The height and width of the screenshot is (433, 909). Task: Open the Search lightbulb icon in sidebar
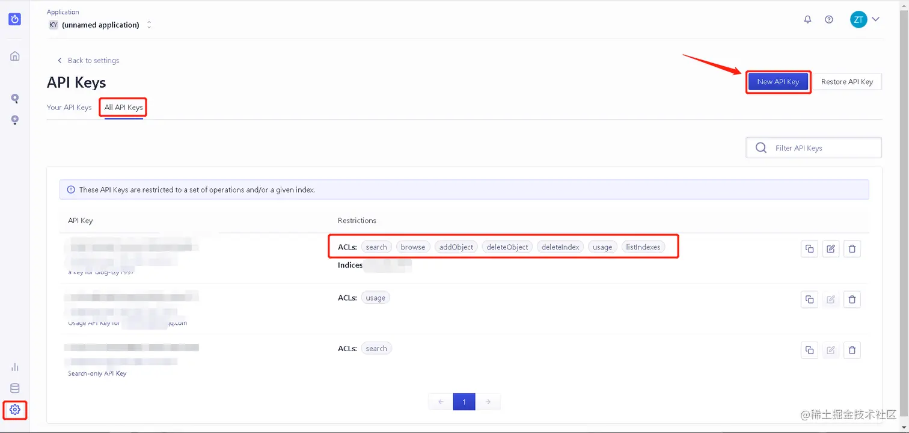[15, 99]
